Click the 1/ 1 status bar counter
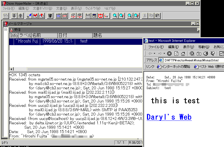The image size is (224, 147). tap(121, 142)
